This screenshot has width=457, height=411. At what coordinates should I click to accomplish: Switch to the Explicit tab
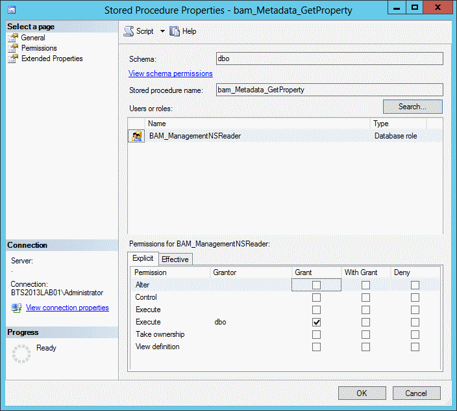(143, 259)
